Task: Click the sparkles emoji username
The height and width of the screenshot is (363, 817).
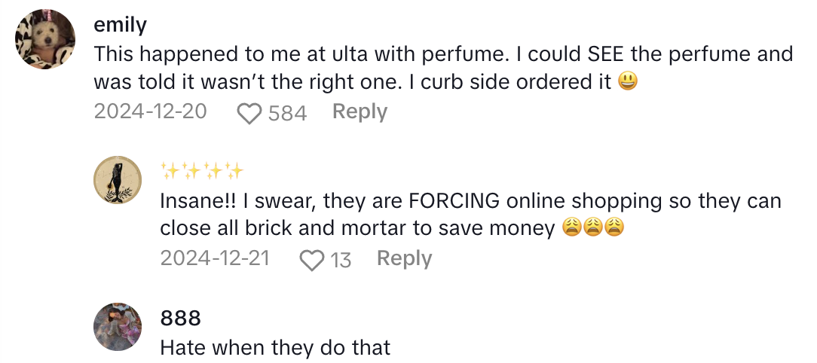Action: [202, 171]
